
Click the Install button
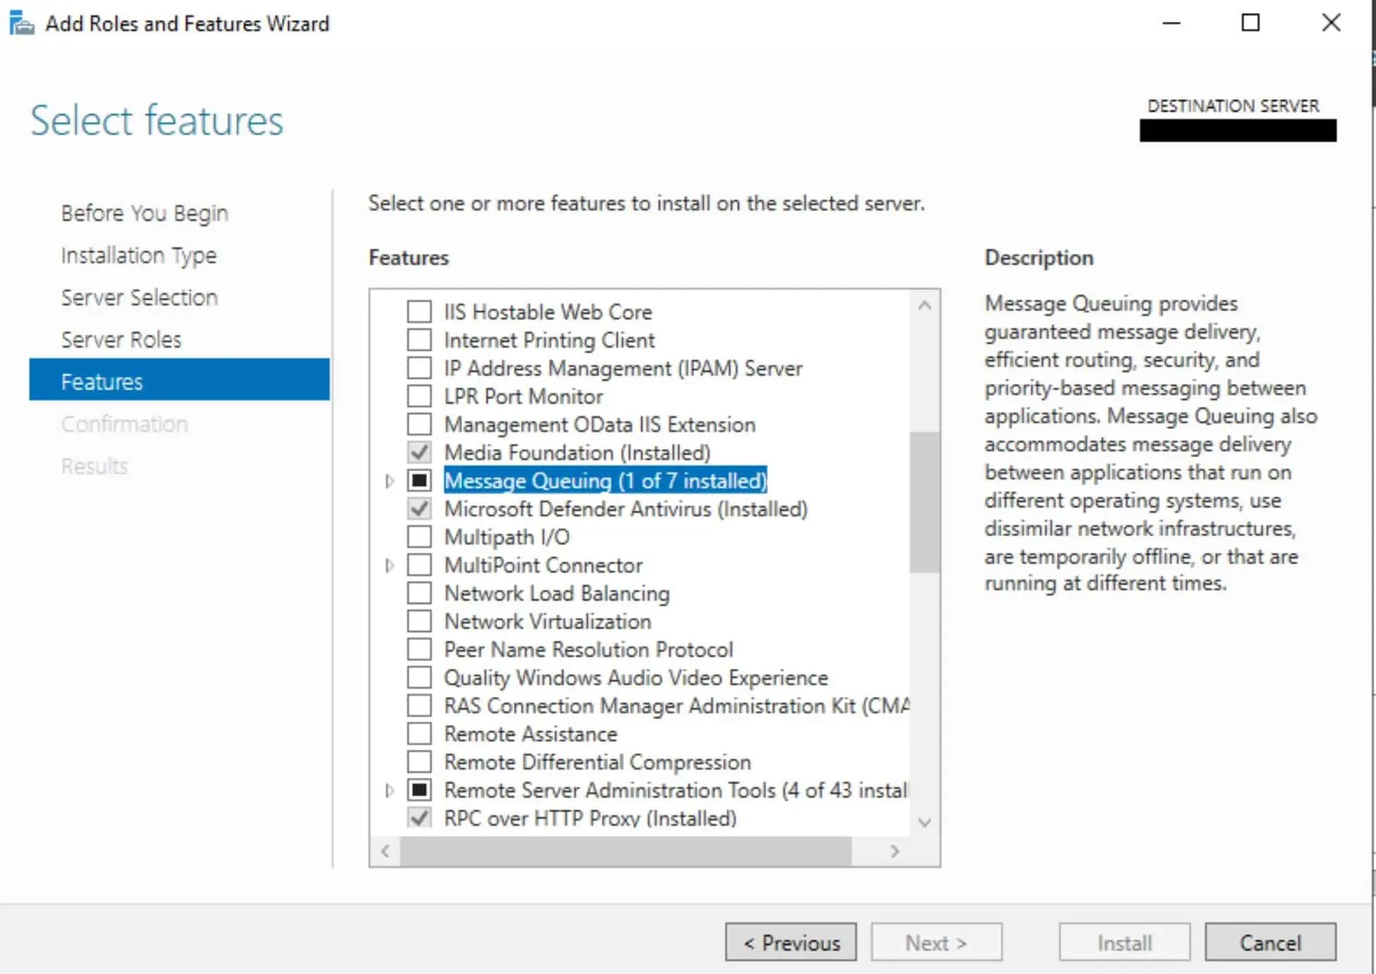click(1125, 942)
